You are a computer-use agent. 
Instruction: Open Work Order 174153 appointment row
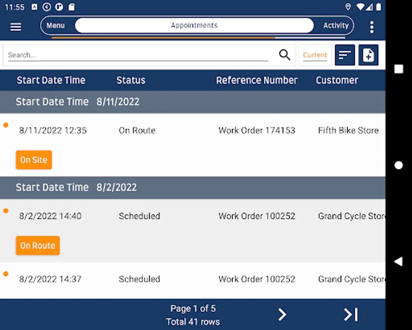click(x=257, y=131)
